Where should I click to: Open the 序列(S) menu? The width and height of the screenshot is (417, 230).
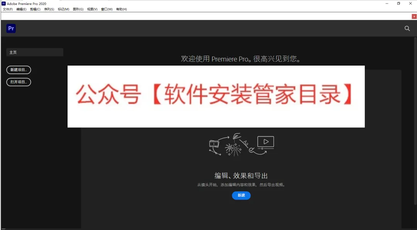click(x=49, y=9)
